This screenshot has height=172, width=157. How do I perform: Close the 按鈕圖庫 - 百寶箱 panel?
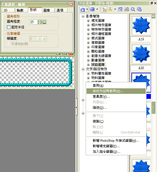point(155,3)
